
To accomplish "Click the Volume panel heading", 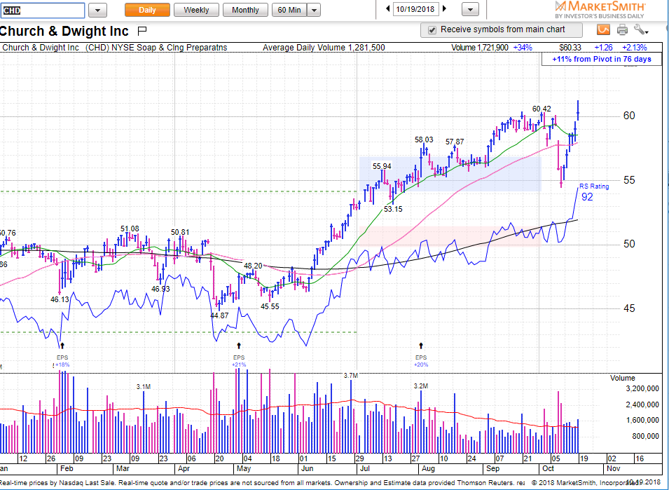I will point(623,378).
